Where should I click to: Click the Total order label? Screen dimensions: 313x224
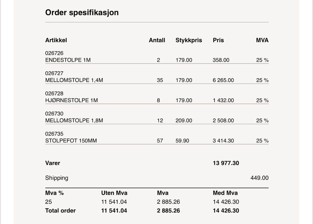60,211
